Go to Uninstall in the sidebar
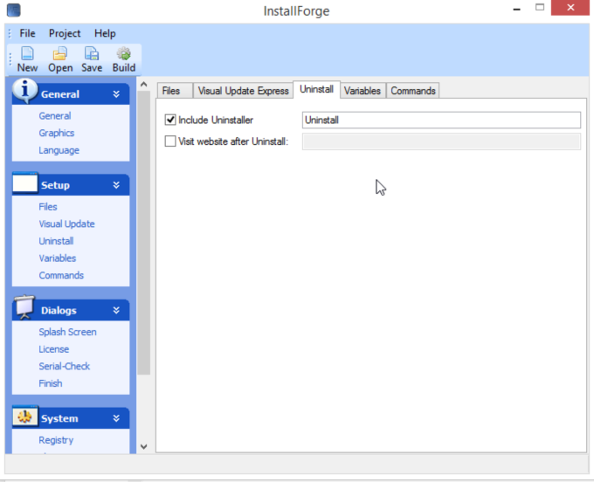This screenshot has width=594, height=482. point(56,241)
